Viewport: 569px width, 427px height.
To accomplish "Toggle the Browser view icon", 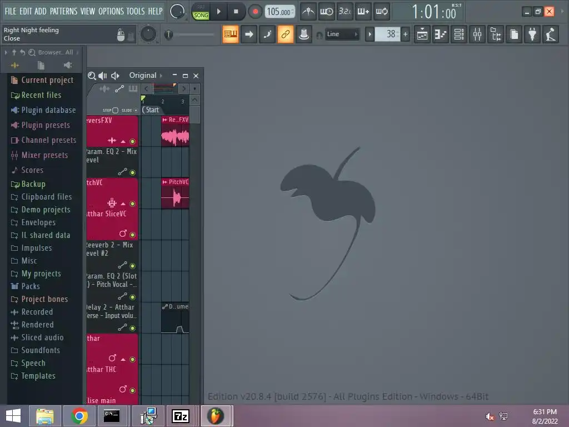I will [x=496, y=34].
